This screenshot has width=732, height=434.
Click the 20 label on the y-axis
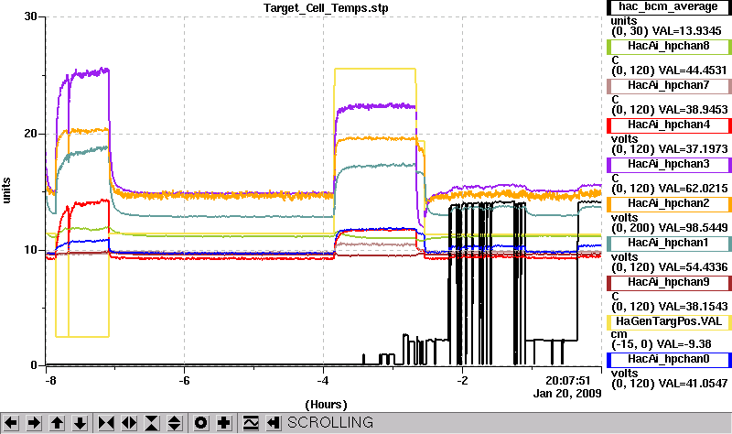click(30, 134)
